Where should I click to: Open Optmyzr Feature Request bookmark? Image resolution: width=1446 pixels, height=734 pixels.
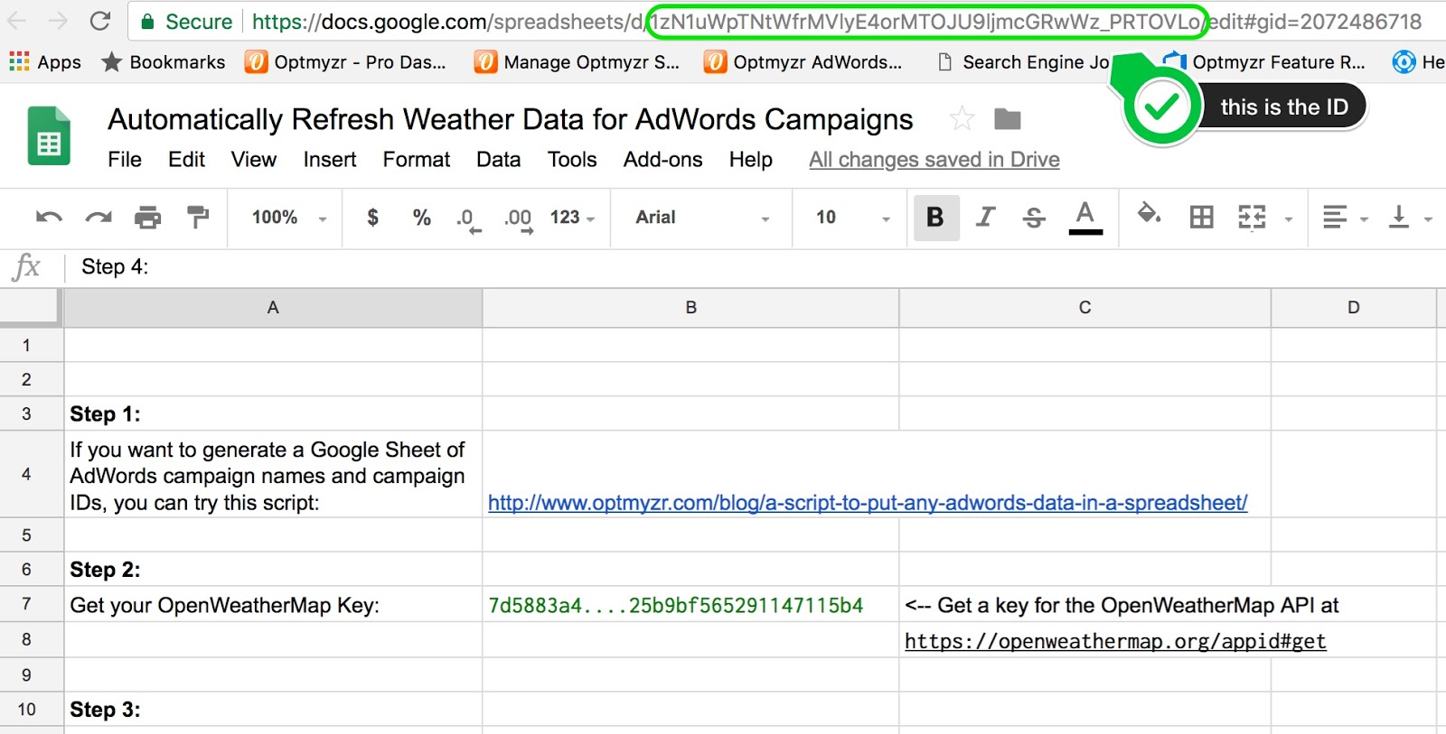coord(1265,61)
